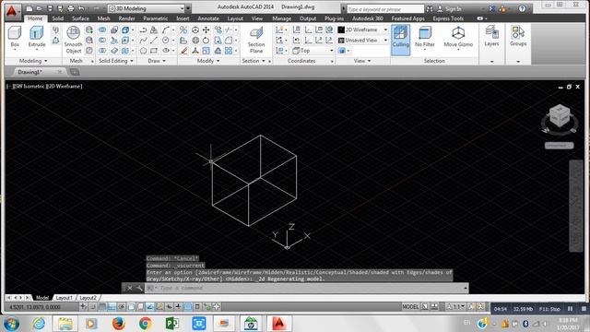Click the Move four-arrow modify tool
Screen dimensions: 590x332
[x=206, y=30]
